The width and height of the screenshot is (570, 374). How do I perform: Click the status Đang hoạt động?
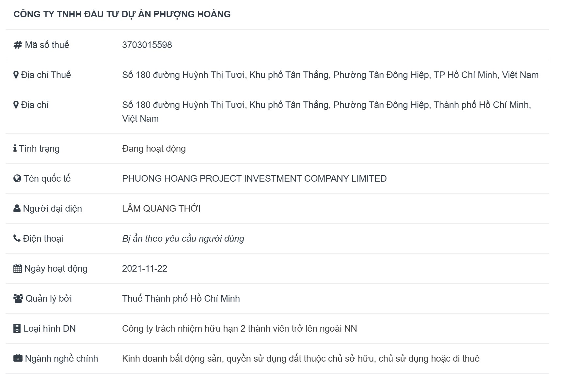tap(154, 149)
